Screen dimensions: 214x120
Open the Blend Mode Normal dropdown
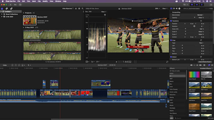pyautogui.click(x=200, y=15)
